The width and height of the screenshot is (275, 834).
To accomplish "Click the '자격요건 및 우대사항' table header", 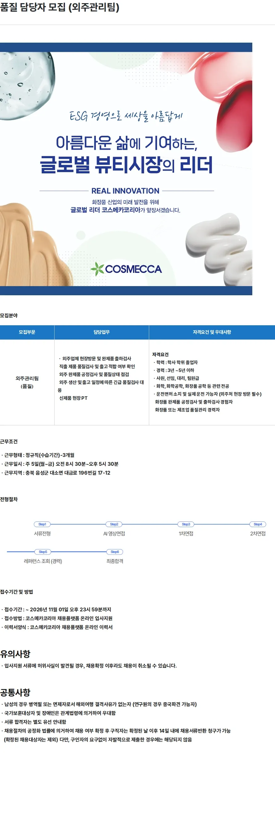I will (x=212, y=332).
